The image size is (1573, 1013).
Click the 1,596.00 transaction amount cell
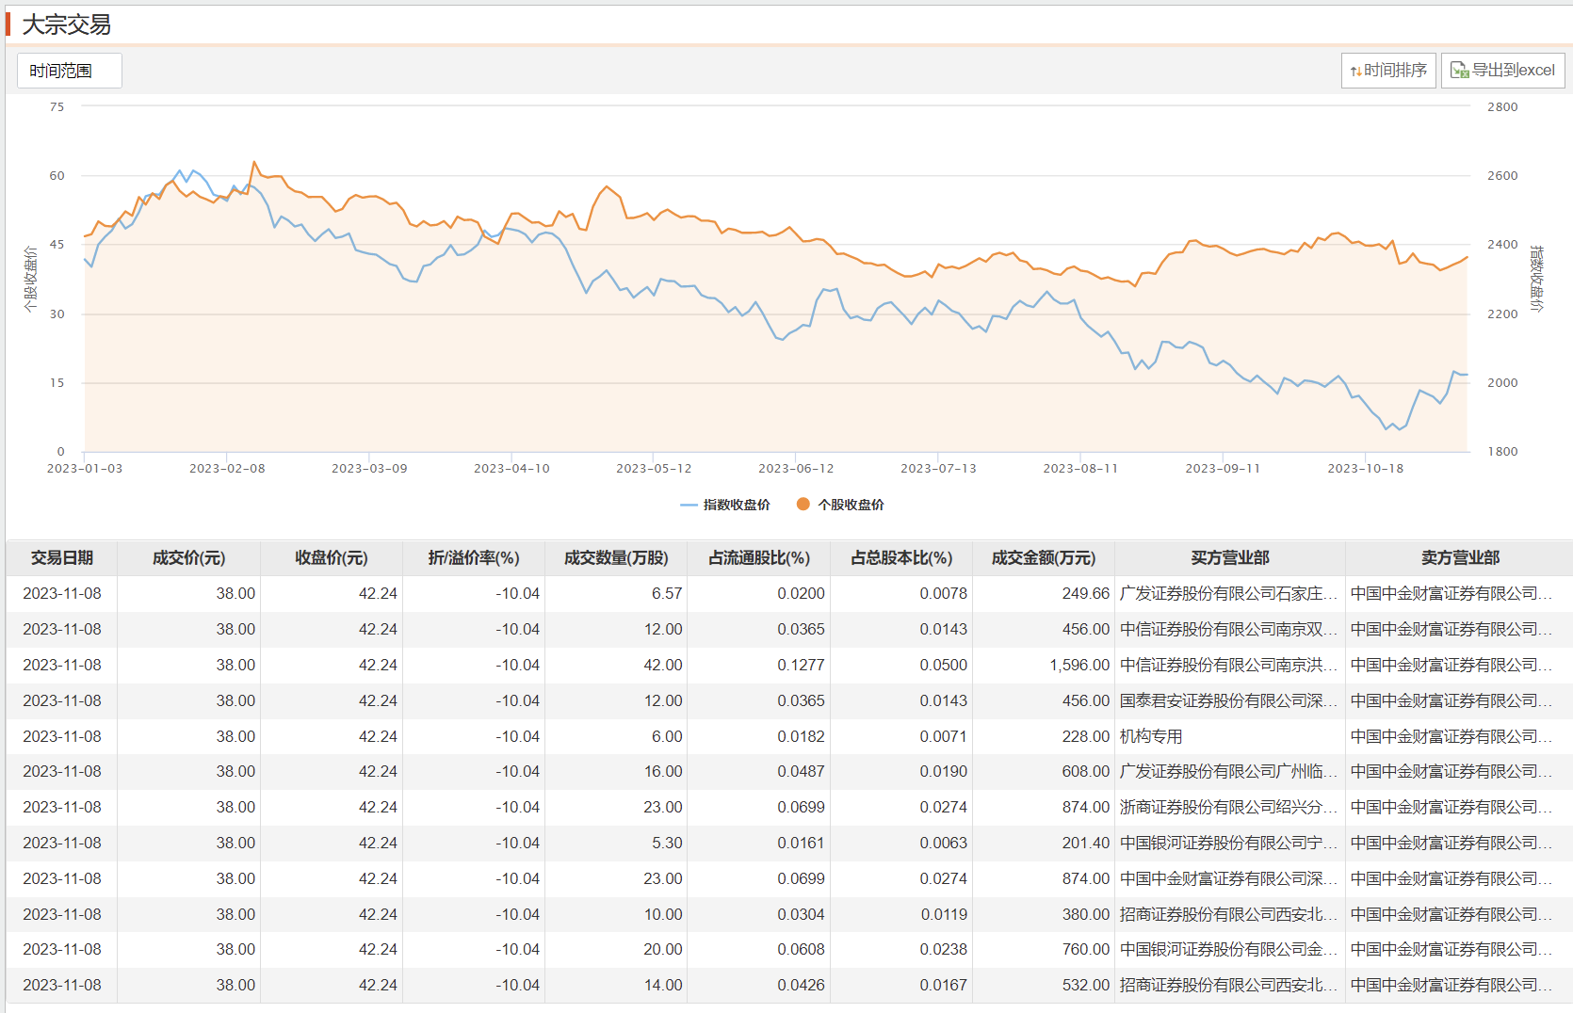point(1079,666)
